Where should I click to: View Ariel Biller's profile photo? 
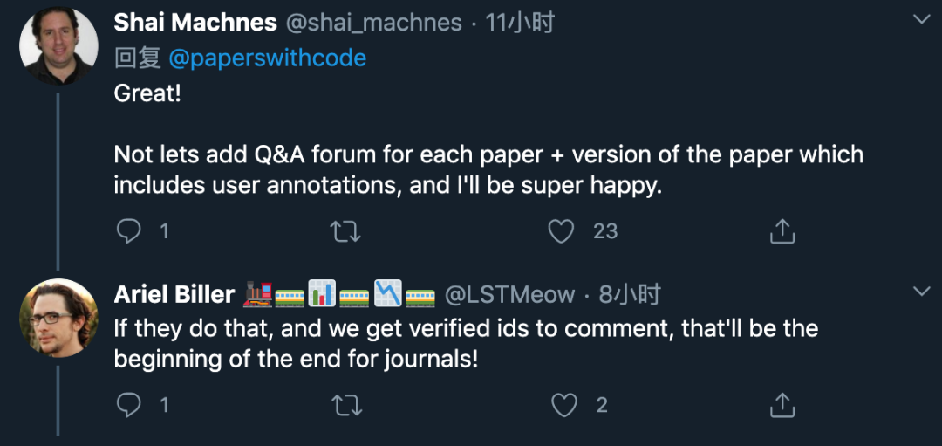[x=58, y=318]
